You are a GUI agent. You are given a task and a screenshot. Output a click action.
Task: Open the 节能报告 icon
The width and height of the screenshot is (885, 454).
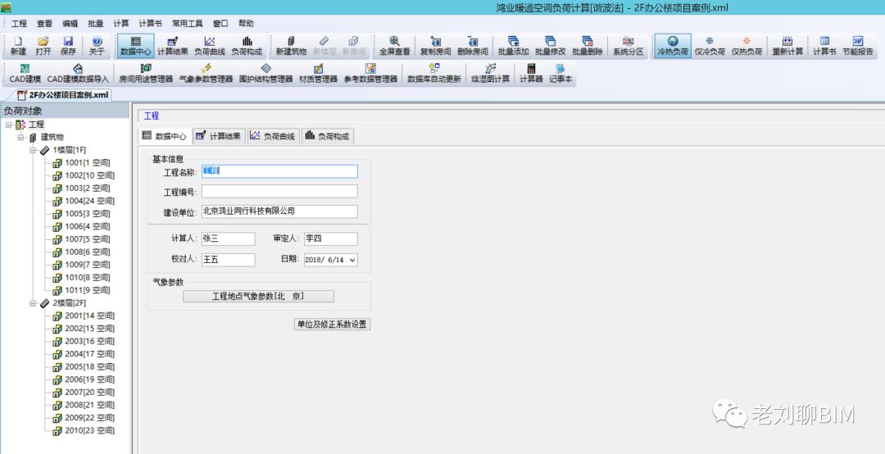858,46
